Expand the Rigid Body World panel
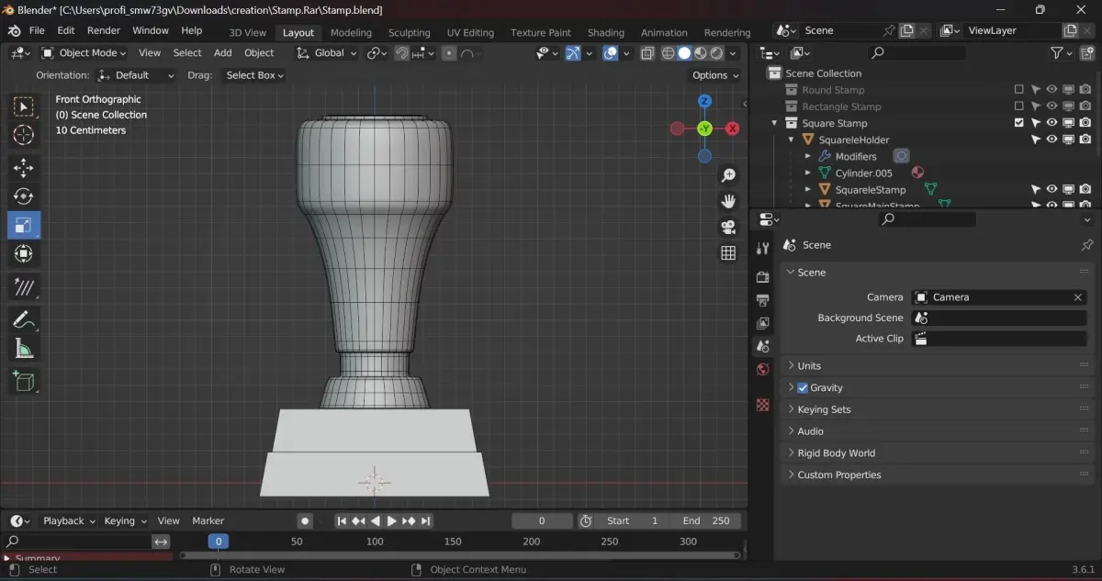The image size is (1102, 581). click(x=938, y=453)
